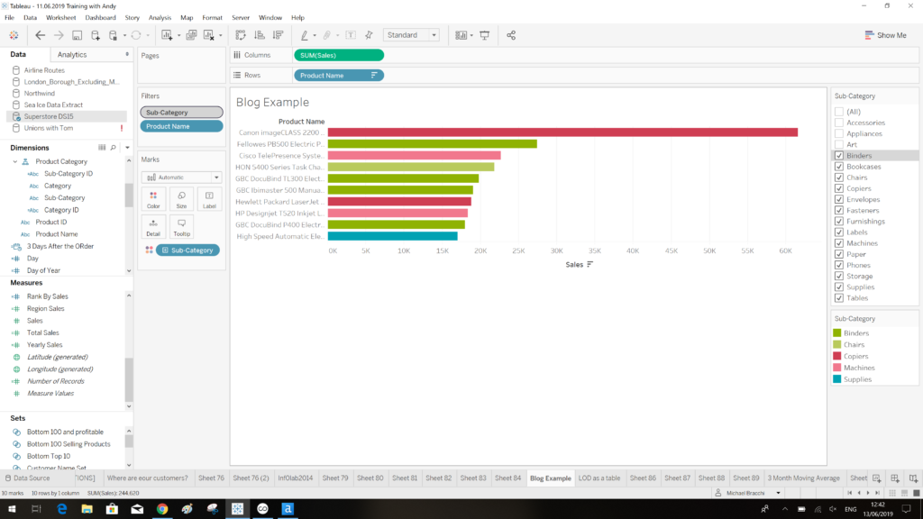923x519 pixels.
Task: Click the Sort ascending toolbar icon
Action: point(259,35)
